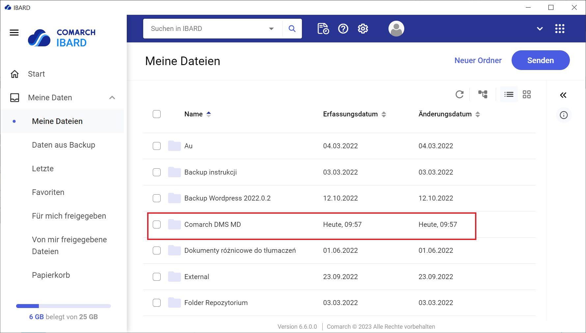Collapse the Meine Daten section chevron
The image size is (586, 333).
point(112,98)
